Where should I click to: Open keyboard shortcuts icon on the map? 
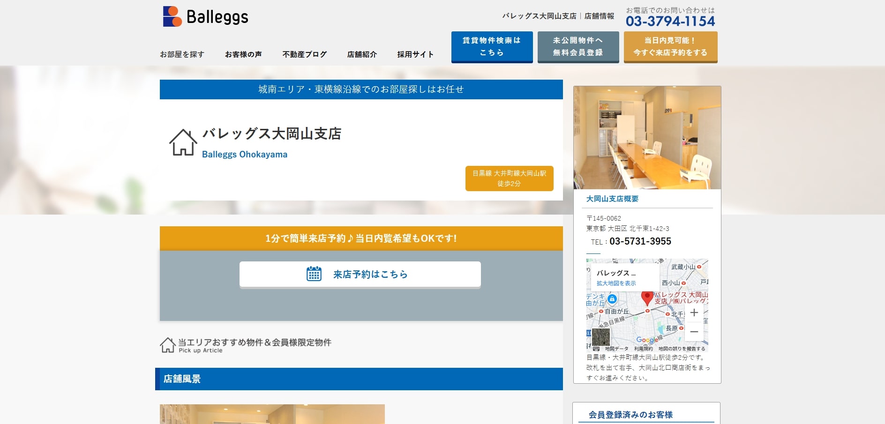point(595,348)
